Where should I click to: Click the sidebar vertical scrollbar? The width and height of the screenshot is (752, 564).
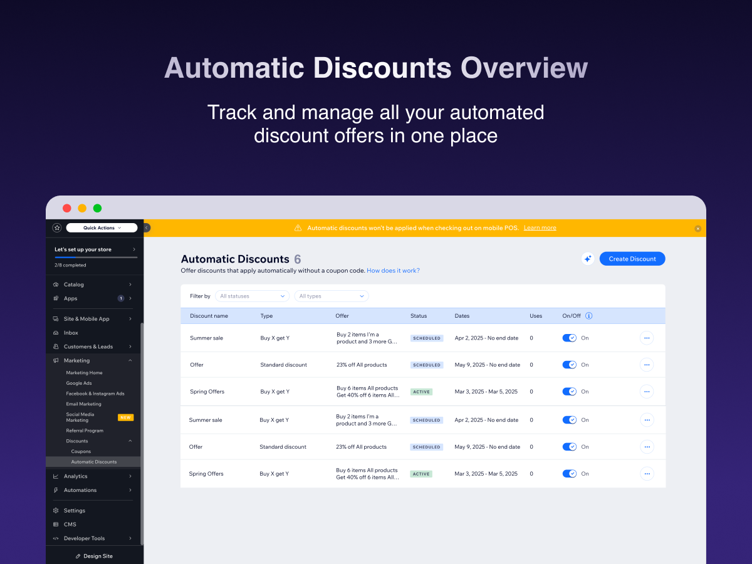point(142,434)
